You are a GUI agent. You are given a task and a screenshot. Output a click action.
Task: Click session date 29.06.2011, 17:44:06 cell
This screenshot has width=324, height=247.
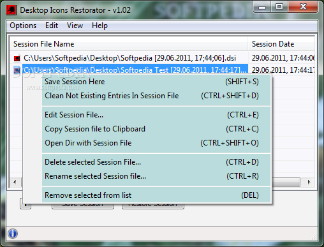point(283,58)
